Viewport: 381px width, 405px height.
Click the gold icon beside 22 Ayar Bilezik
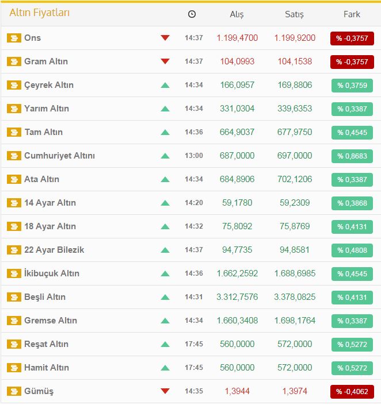(x=14, y=250)
